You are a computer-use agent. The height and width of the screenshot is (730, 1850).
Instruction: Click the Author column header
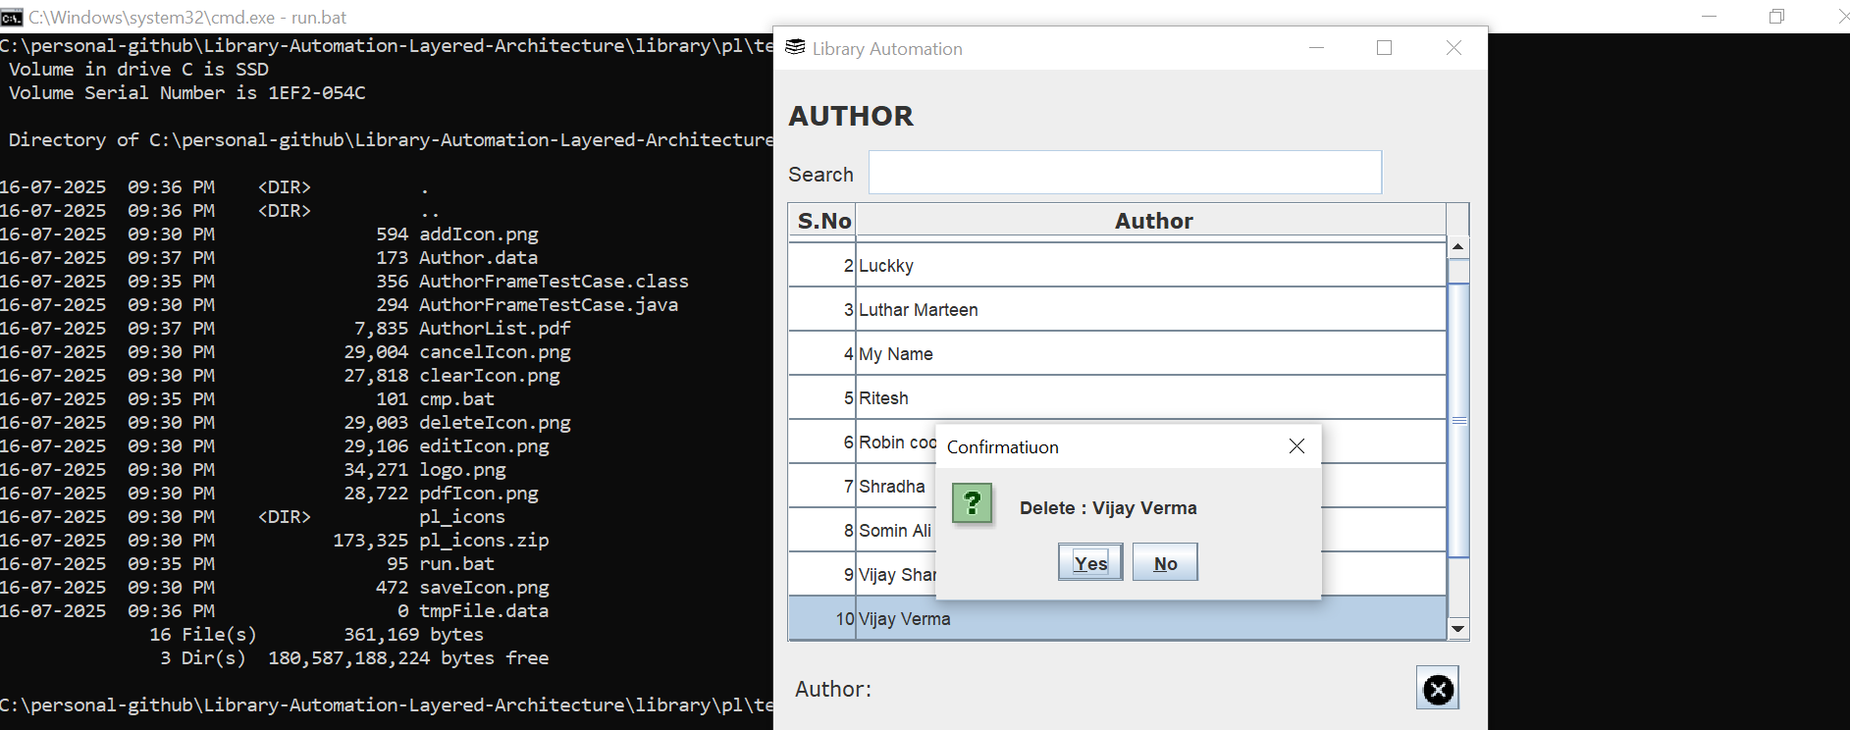1151,221
